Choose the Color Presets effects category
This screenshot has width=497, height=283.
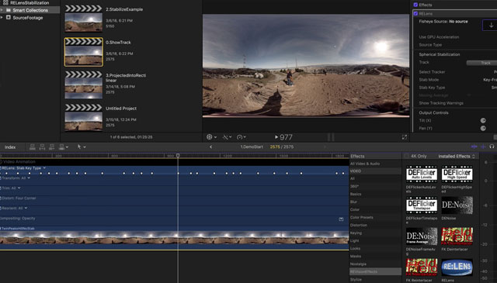pyautogui.click(x=361, y=217)
